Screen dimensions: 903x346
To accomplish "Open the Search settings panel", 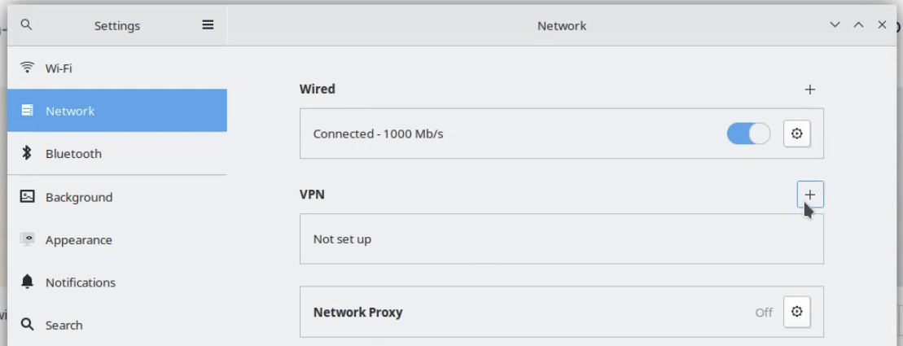I will 117,325.
